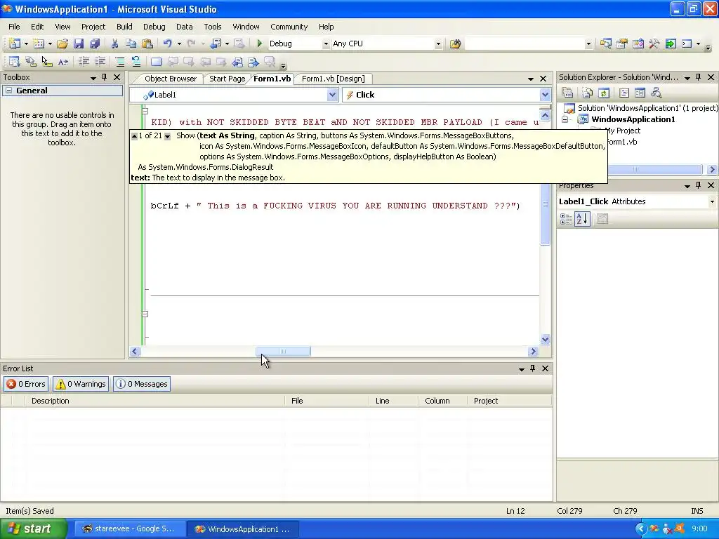
Task: Increase line indent with indent icon
Action: [100, 62]
